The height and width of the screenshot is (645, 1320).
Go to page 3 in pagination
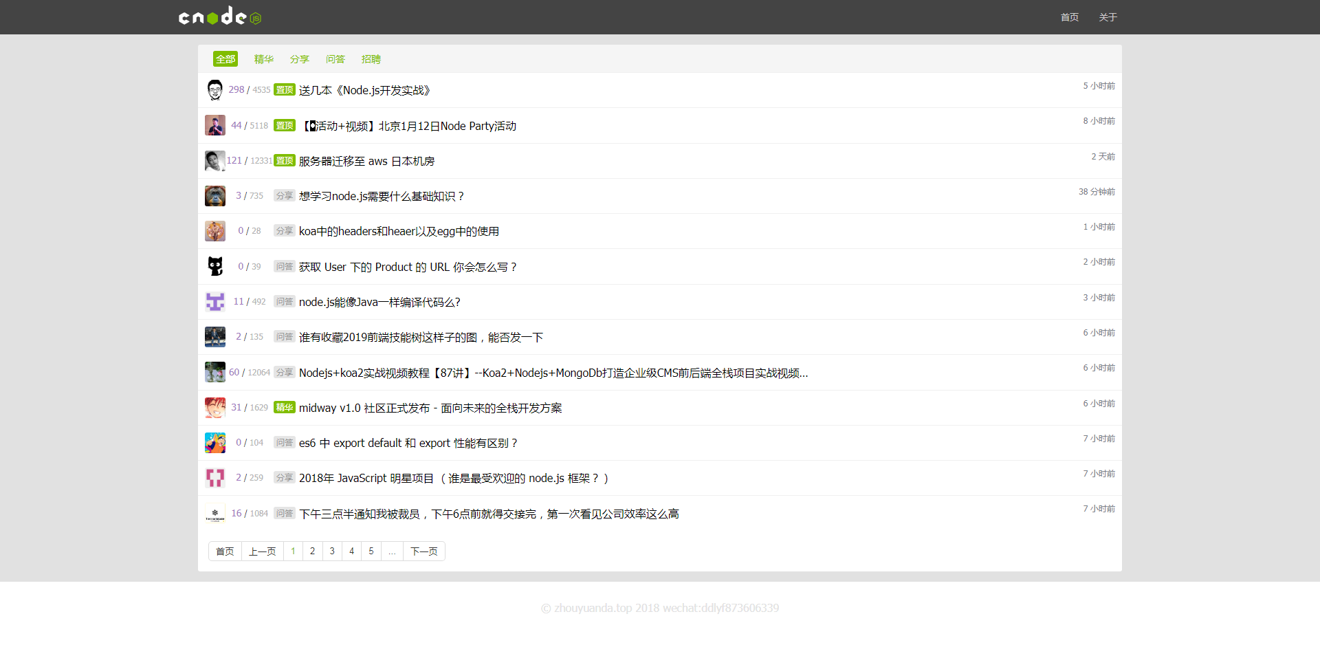pyautogui.click(x=332, y=551)
